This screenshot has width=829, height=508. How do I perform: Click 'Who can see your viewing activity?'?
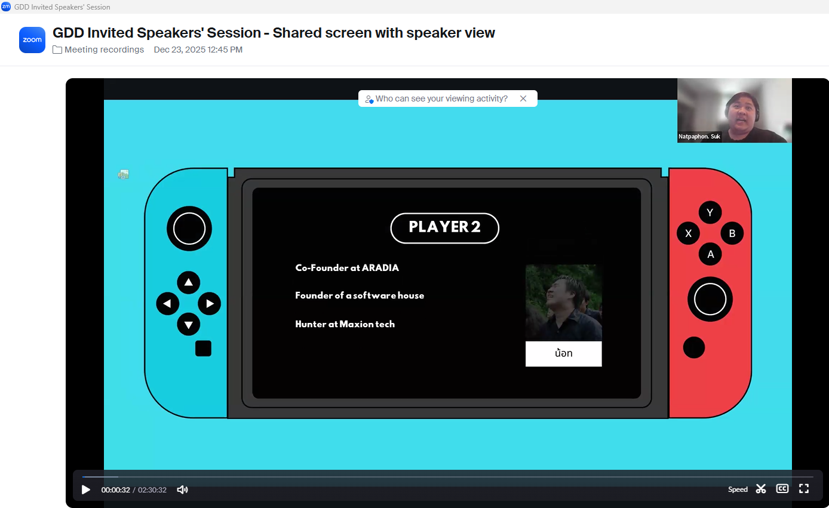[441, 98]
